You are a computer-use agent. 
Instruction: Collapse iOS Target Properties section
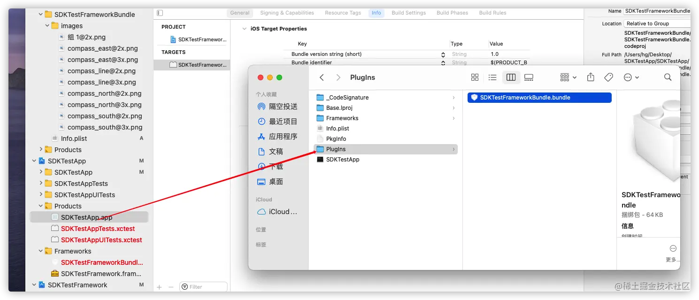(244, 29)
